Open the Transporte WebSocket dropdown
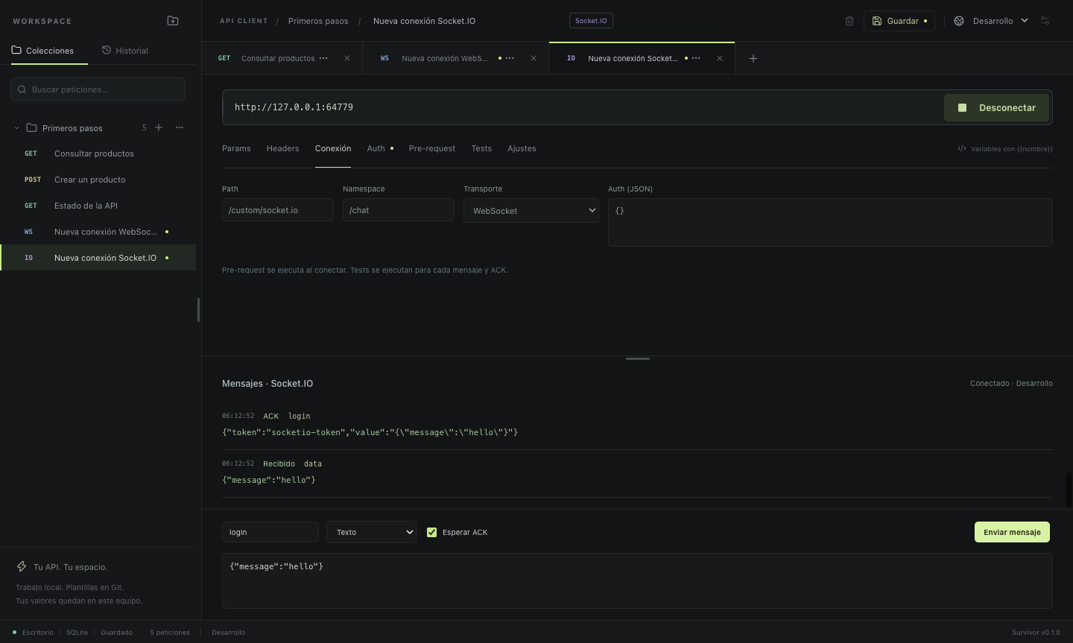 (531, 211)
